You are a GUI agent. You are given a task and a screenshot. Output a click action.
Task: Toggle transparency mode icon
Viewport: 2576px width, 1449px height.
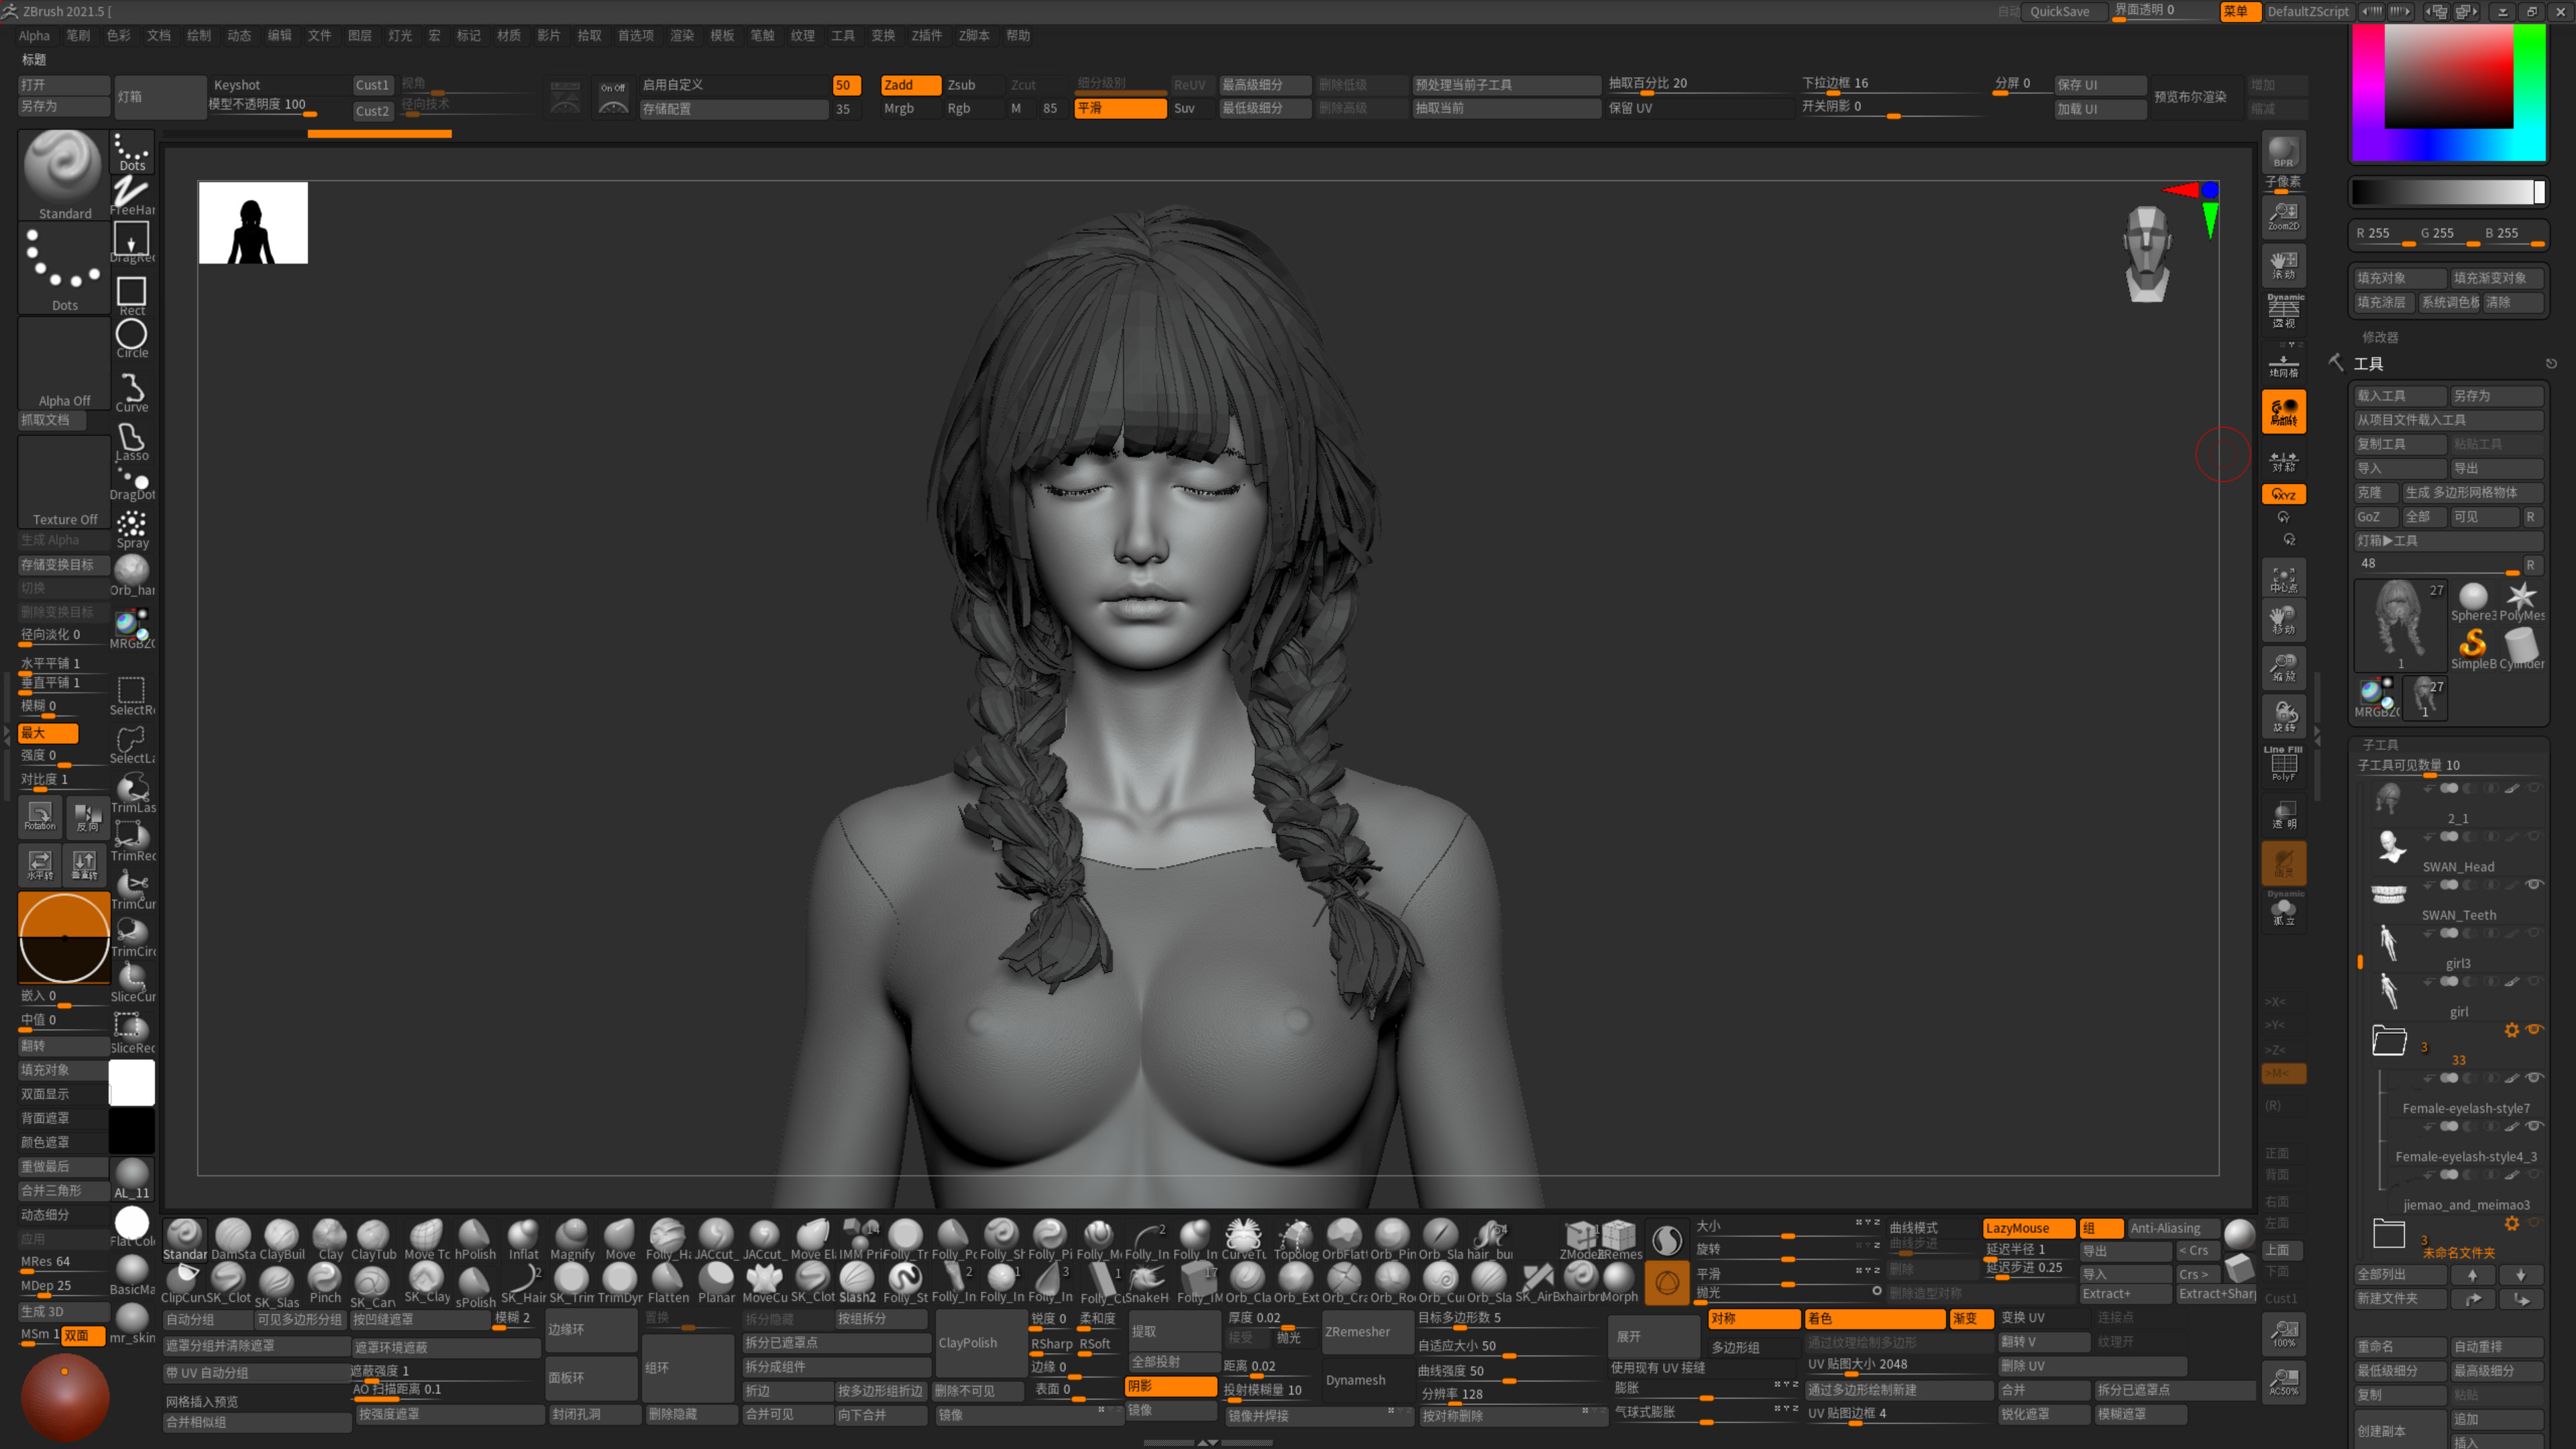click(2284, 814)
